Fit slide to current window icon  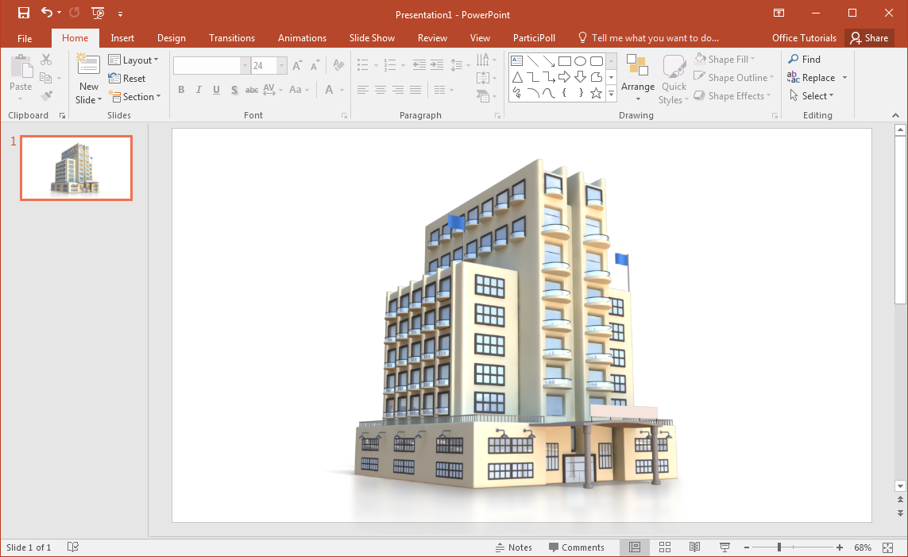click(x=887, y=547)
